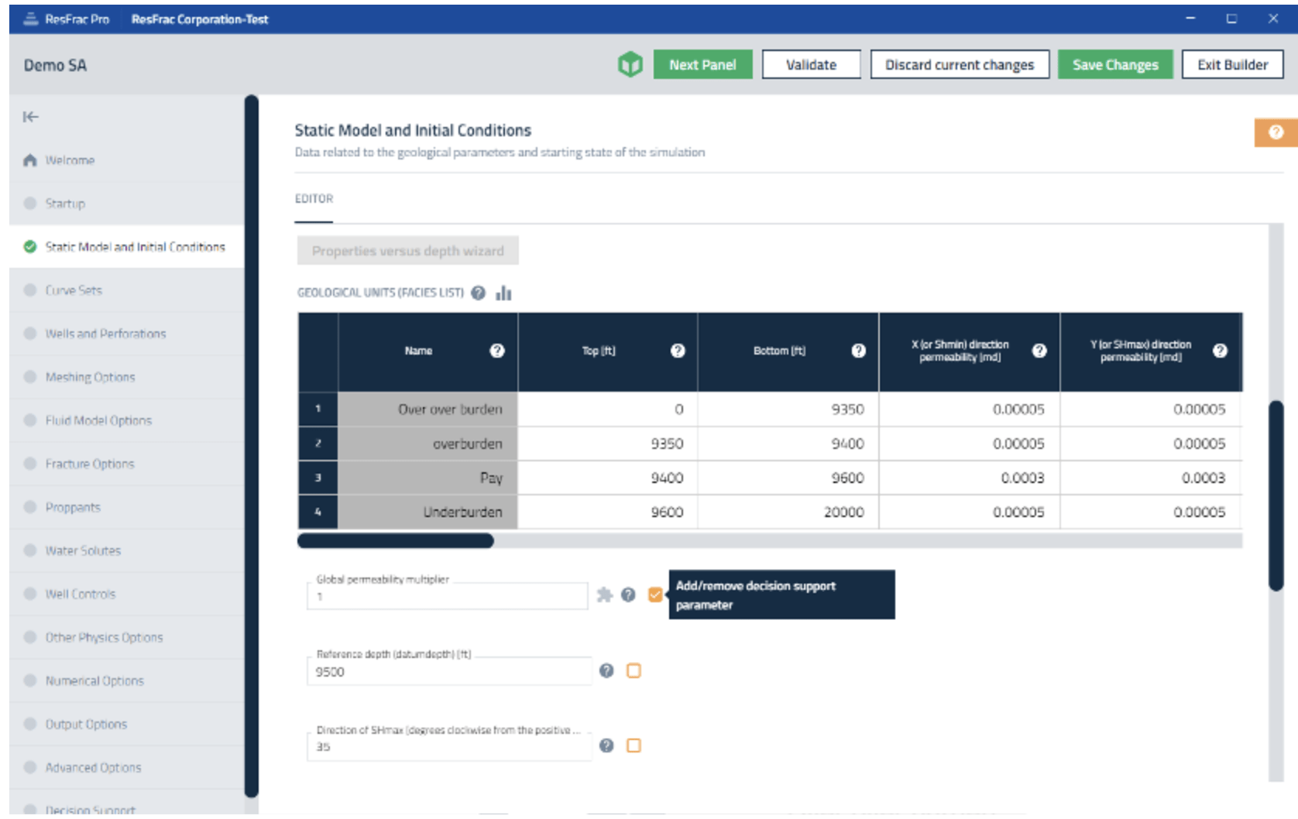This screenshot has width=1298, height=819.
Task: Enable decision support for Reference depth
Action: click(634, 670)
